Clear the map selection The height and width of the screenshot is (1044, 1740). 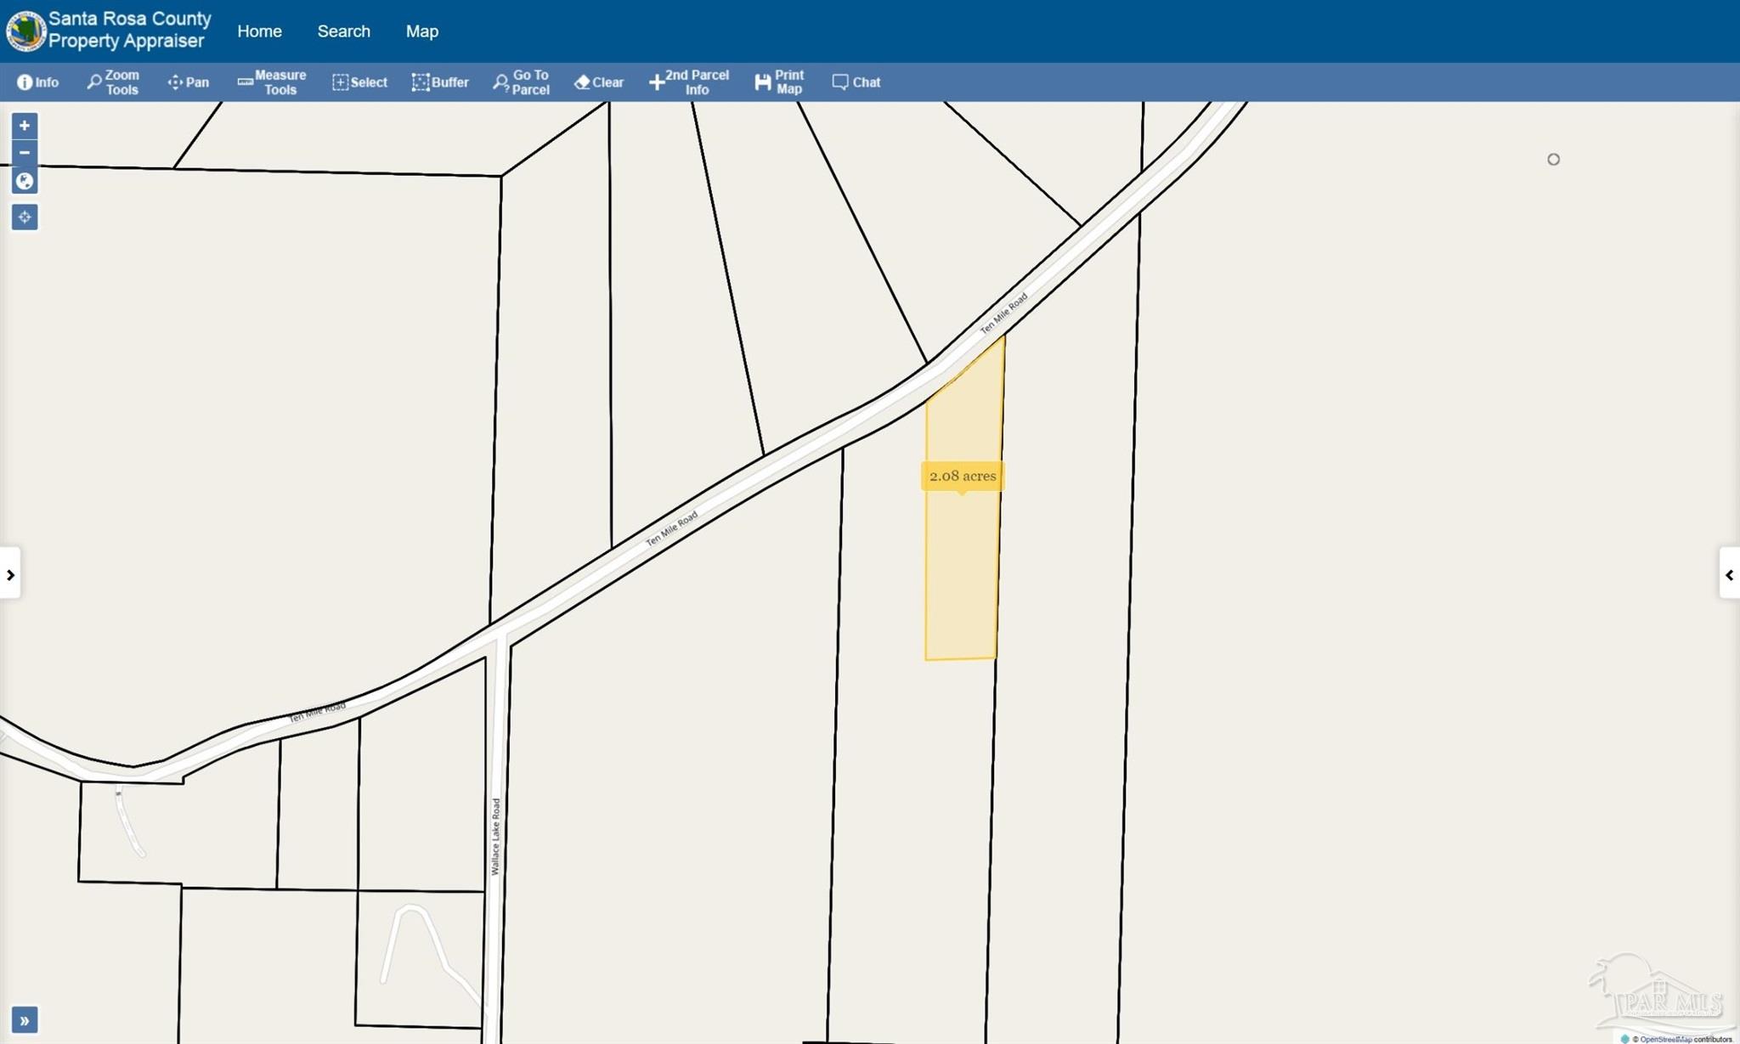[x=599, y=82]
